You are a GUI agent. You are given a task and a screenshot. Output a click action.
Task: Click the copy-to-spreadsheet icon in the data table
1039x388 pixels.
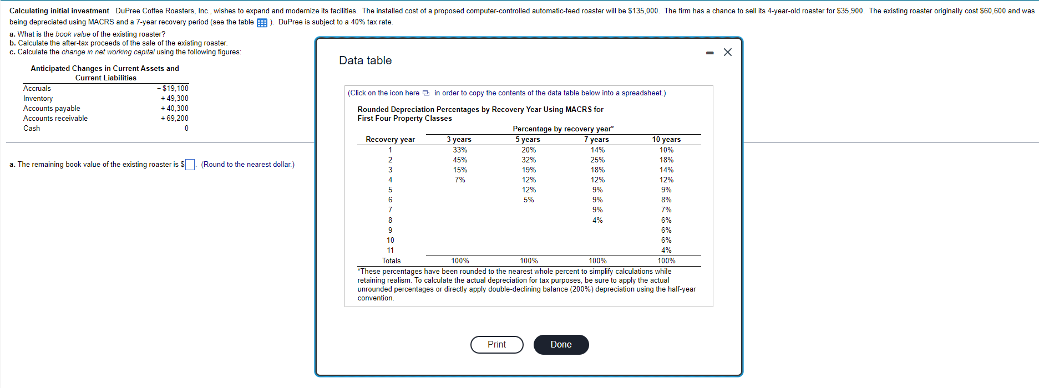coord(425,93)
